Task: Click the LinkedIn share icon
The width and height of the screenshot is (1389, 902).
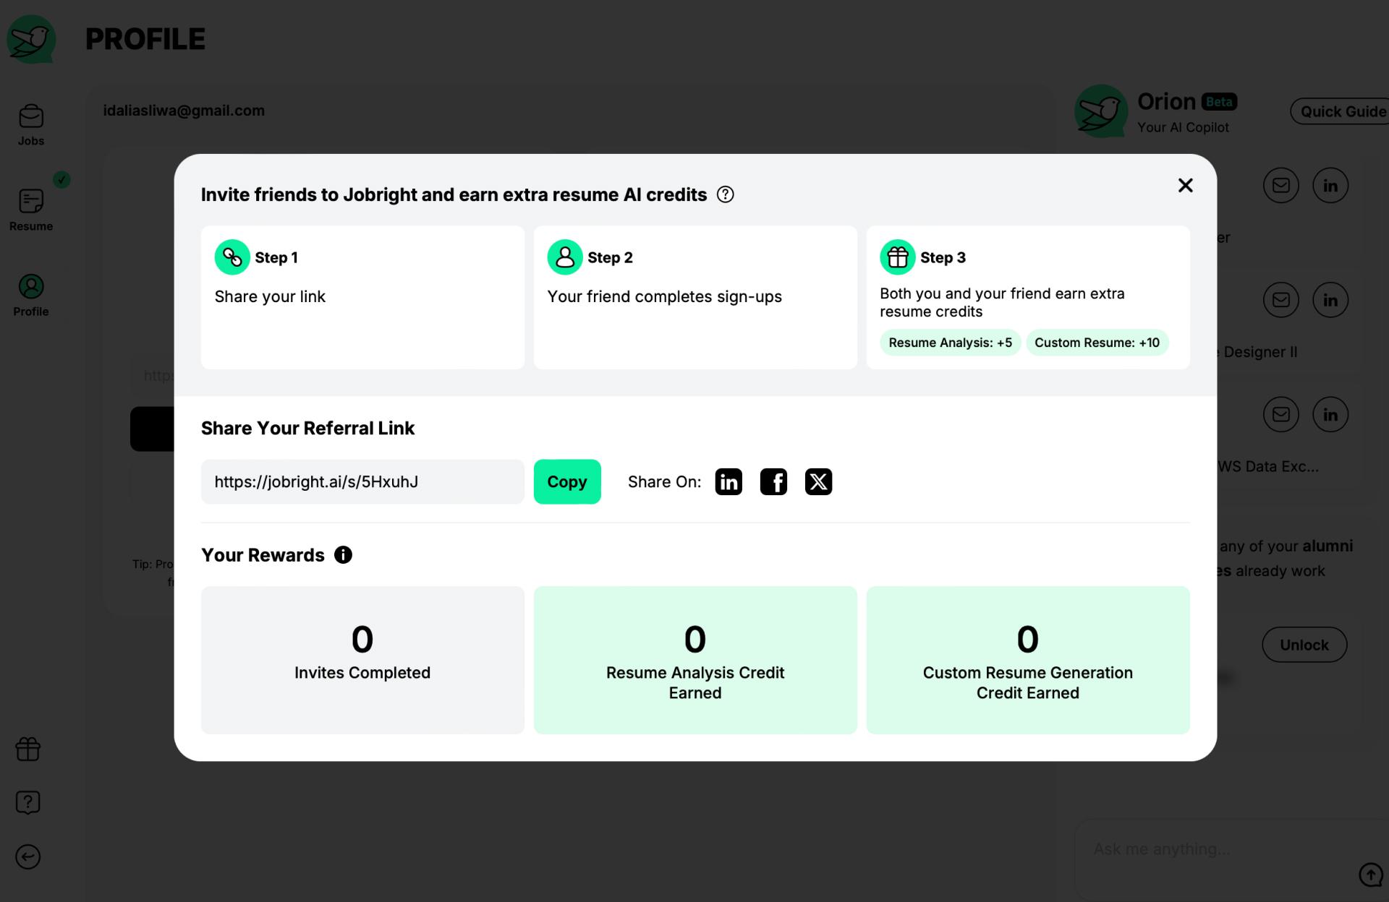Action: click(x=729, y=481)
